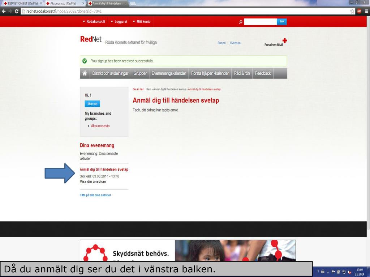
Task: Close the Aksunosasto RedNet tab
Action: coord(83,4)
